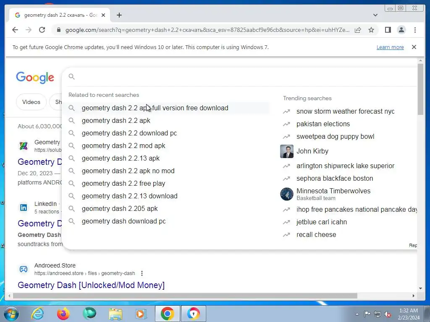Select trending search jetblue carl icahn
Image resolution: width=430 pixels, height=322 pixels.
321,222
